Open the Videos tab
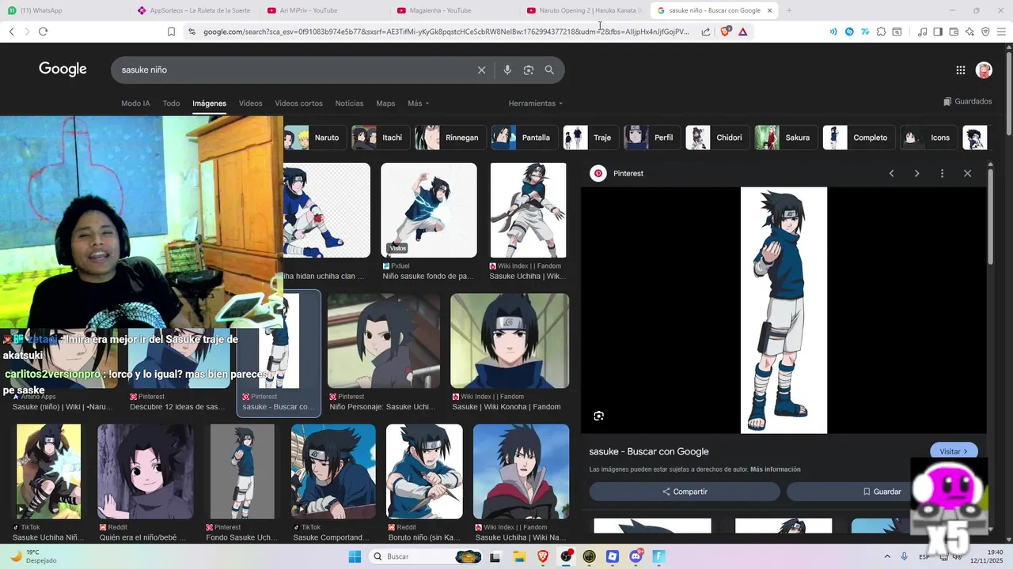The width and height of the screenshot is (1013, 569). [x=250, y=104]
